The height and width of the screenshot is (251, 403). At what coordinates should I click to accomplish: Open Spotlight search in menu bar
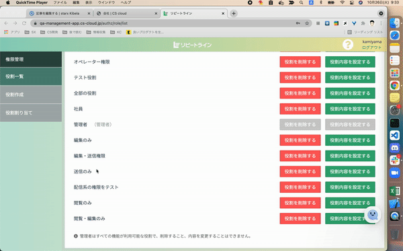(301, 3)
